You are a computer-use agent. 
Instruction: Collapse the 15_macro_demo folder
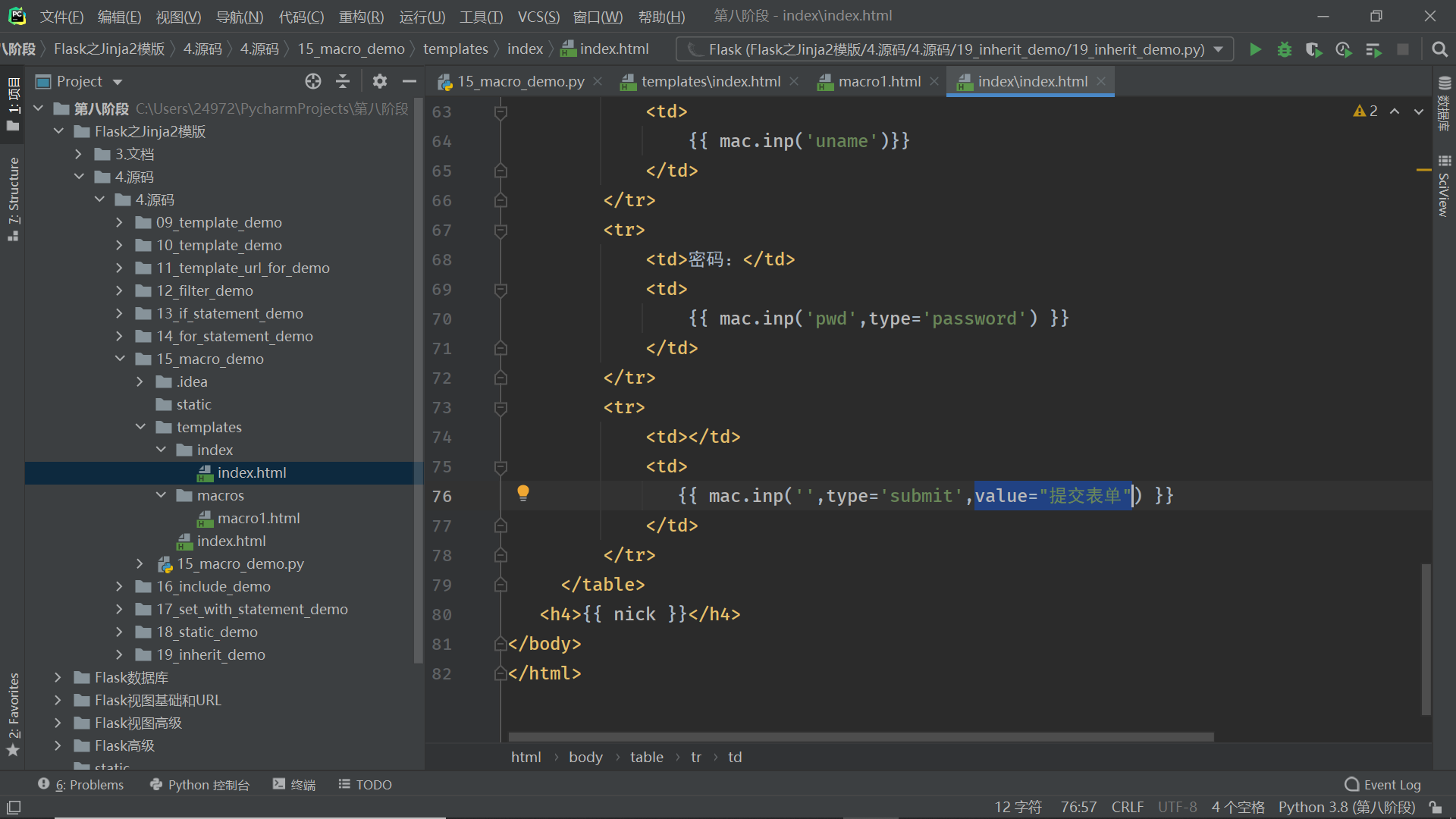click(120, 359)
